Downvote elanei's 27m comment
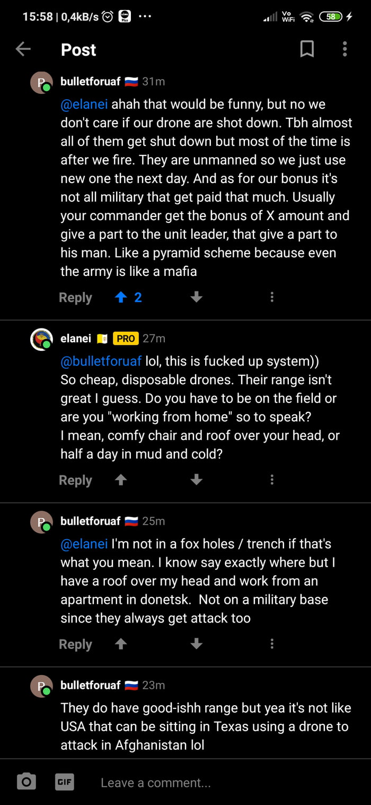Screen dimensions: 371x805 pyautogui.click(x=197, y=480)
